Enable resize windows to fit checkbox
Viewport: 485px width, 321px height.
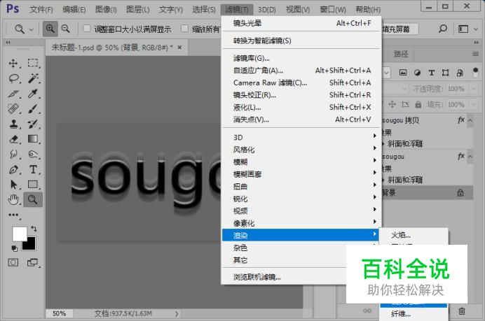point(87,29)
